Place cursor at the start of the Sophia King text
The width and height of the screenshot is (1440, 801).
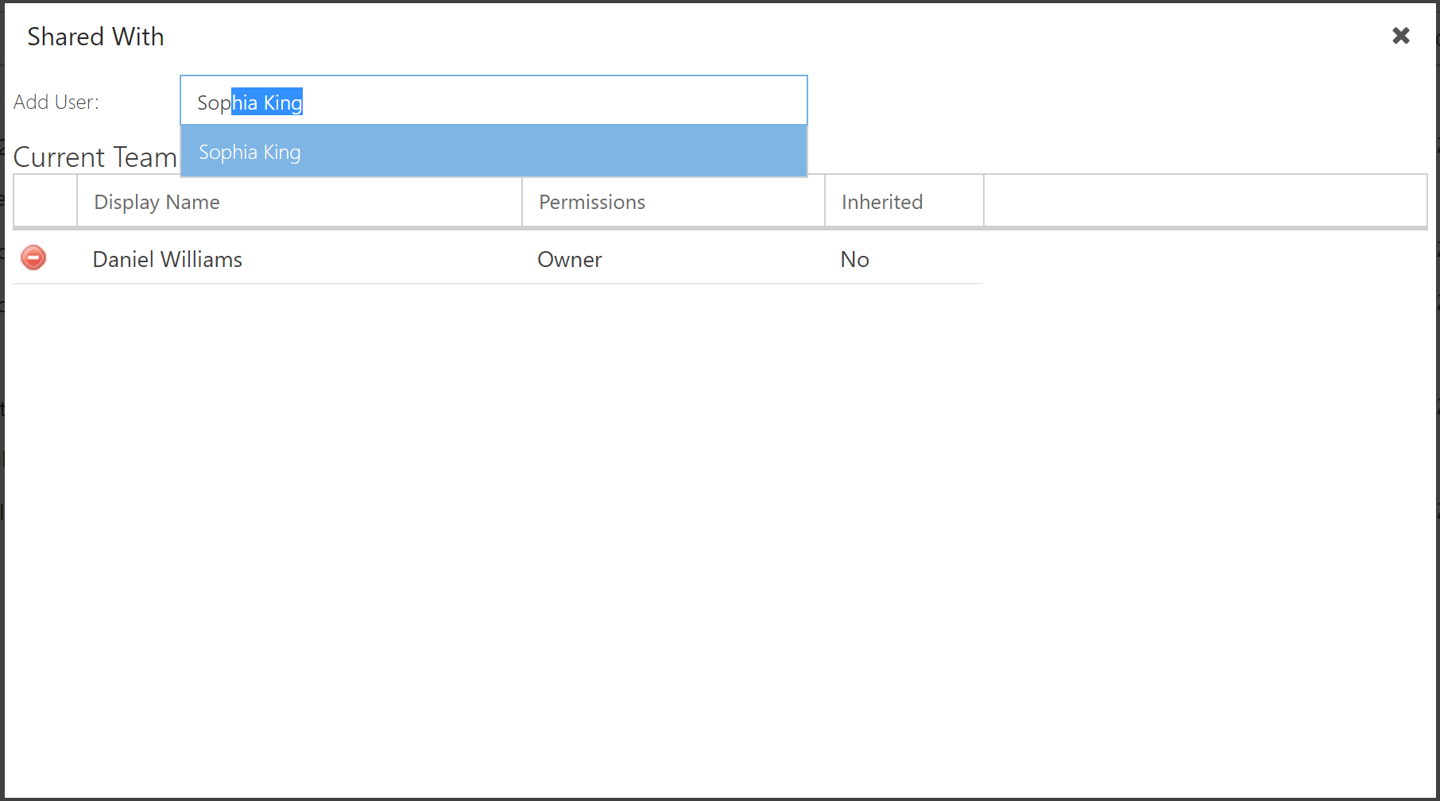(199, 102)
